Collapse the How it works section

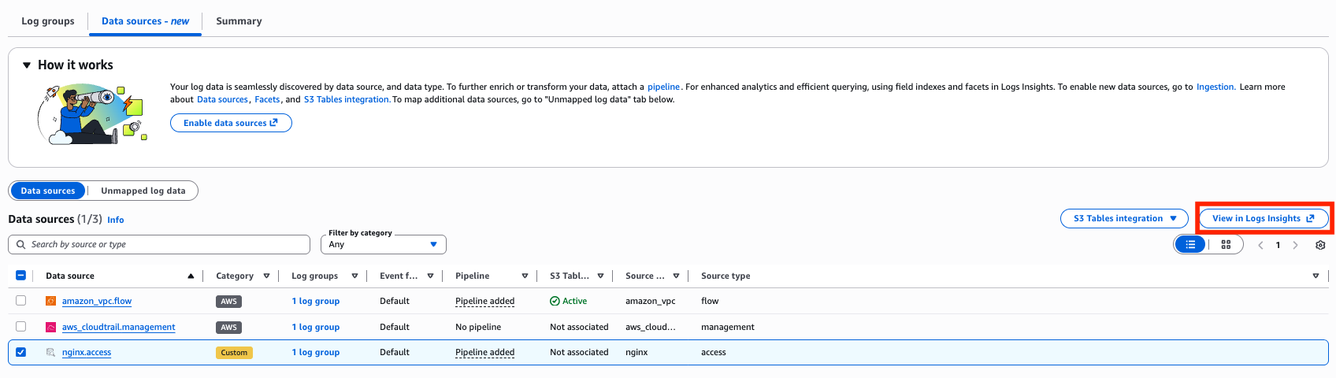pos(27,65)
